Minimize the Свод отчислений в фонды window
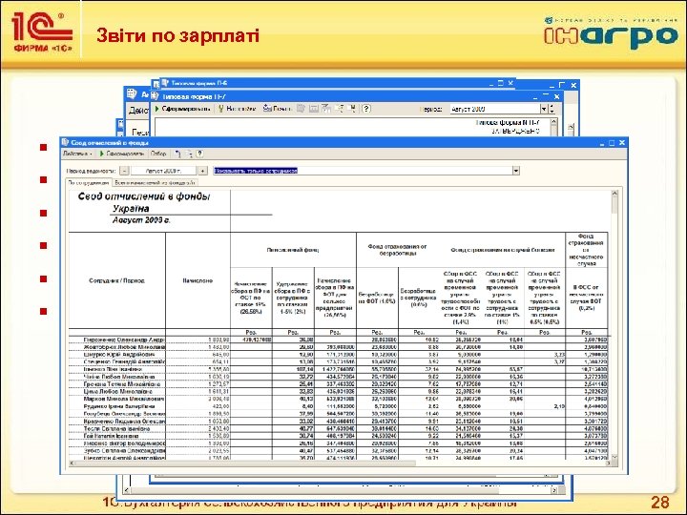 (x=602, y=143)
